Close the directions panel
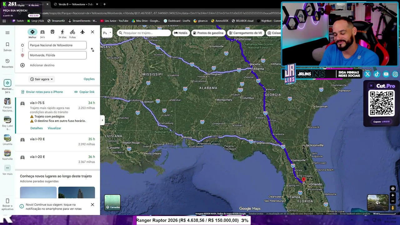 coord(92,32)
